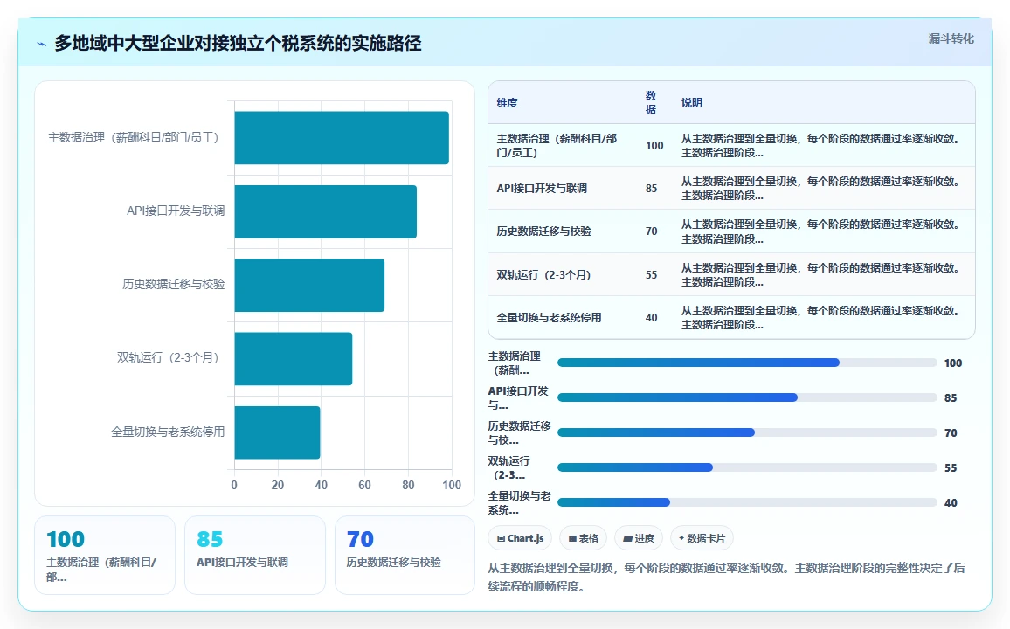
Task: Click the 历史数据迁移 progress bar valued 70
Action: (x=747, y=432)
